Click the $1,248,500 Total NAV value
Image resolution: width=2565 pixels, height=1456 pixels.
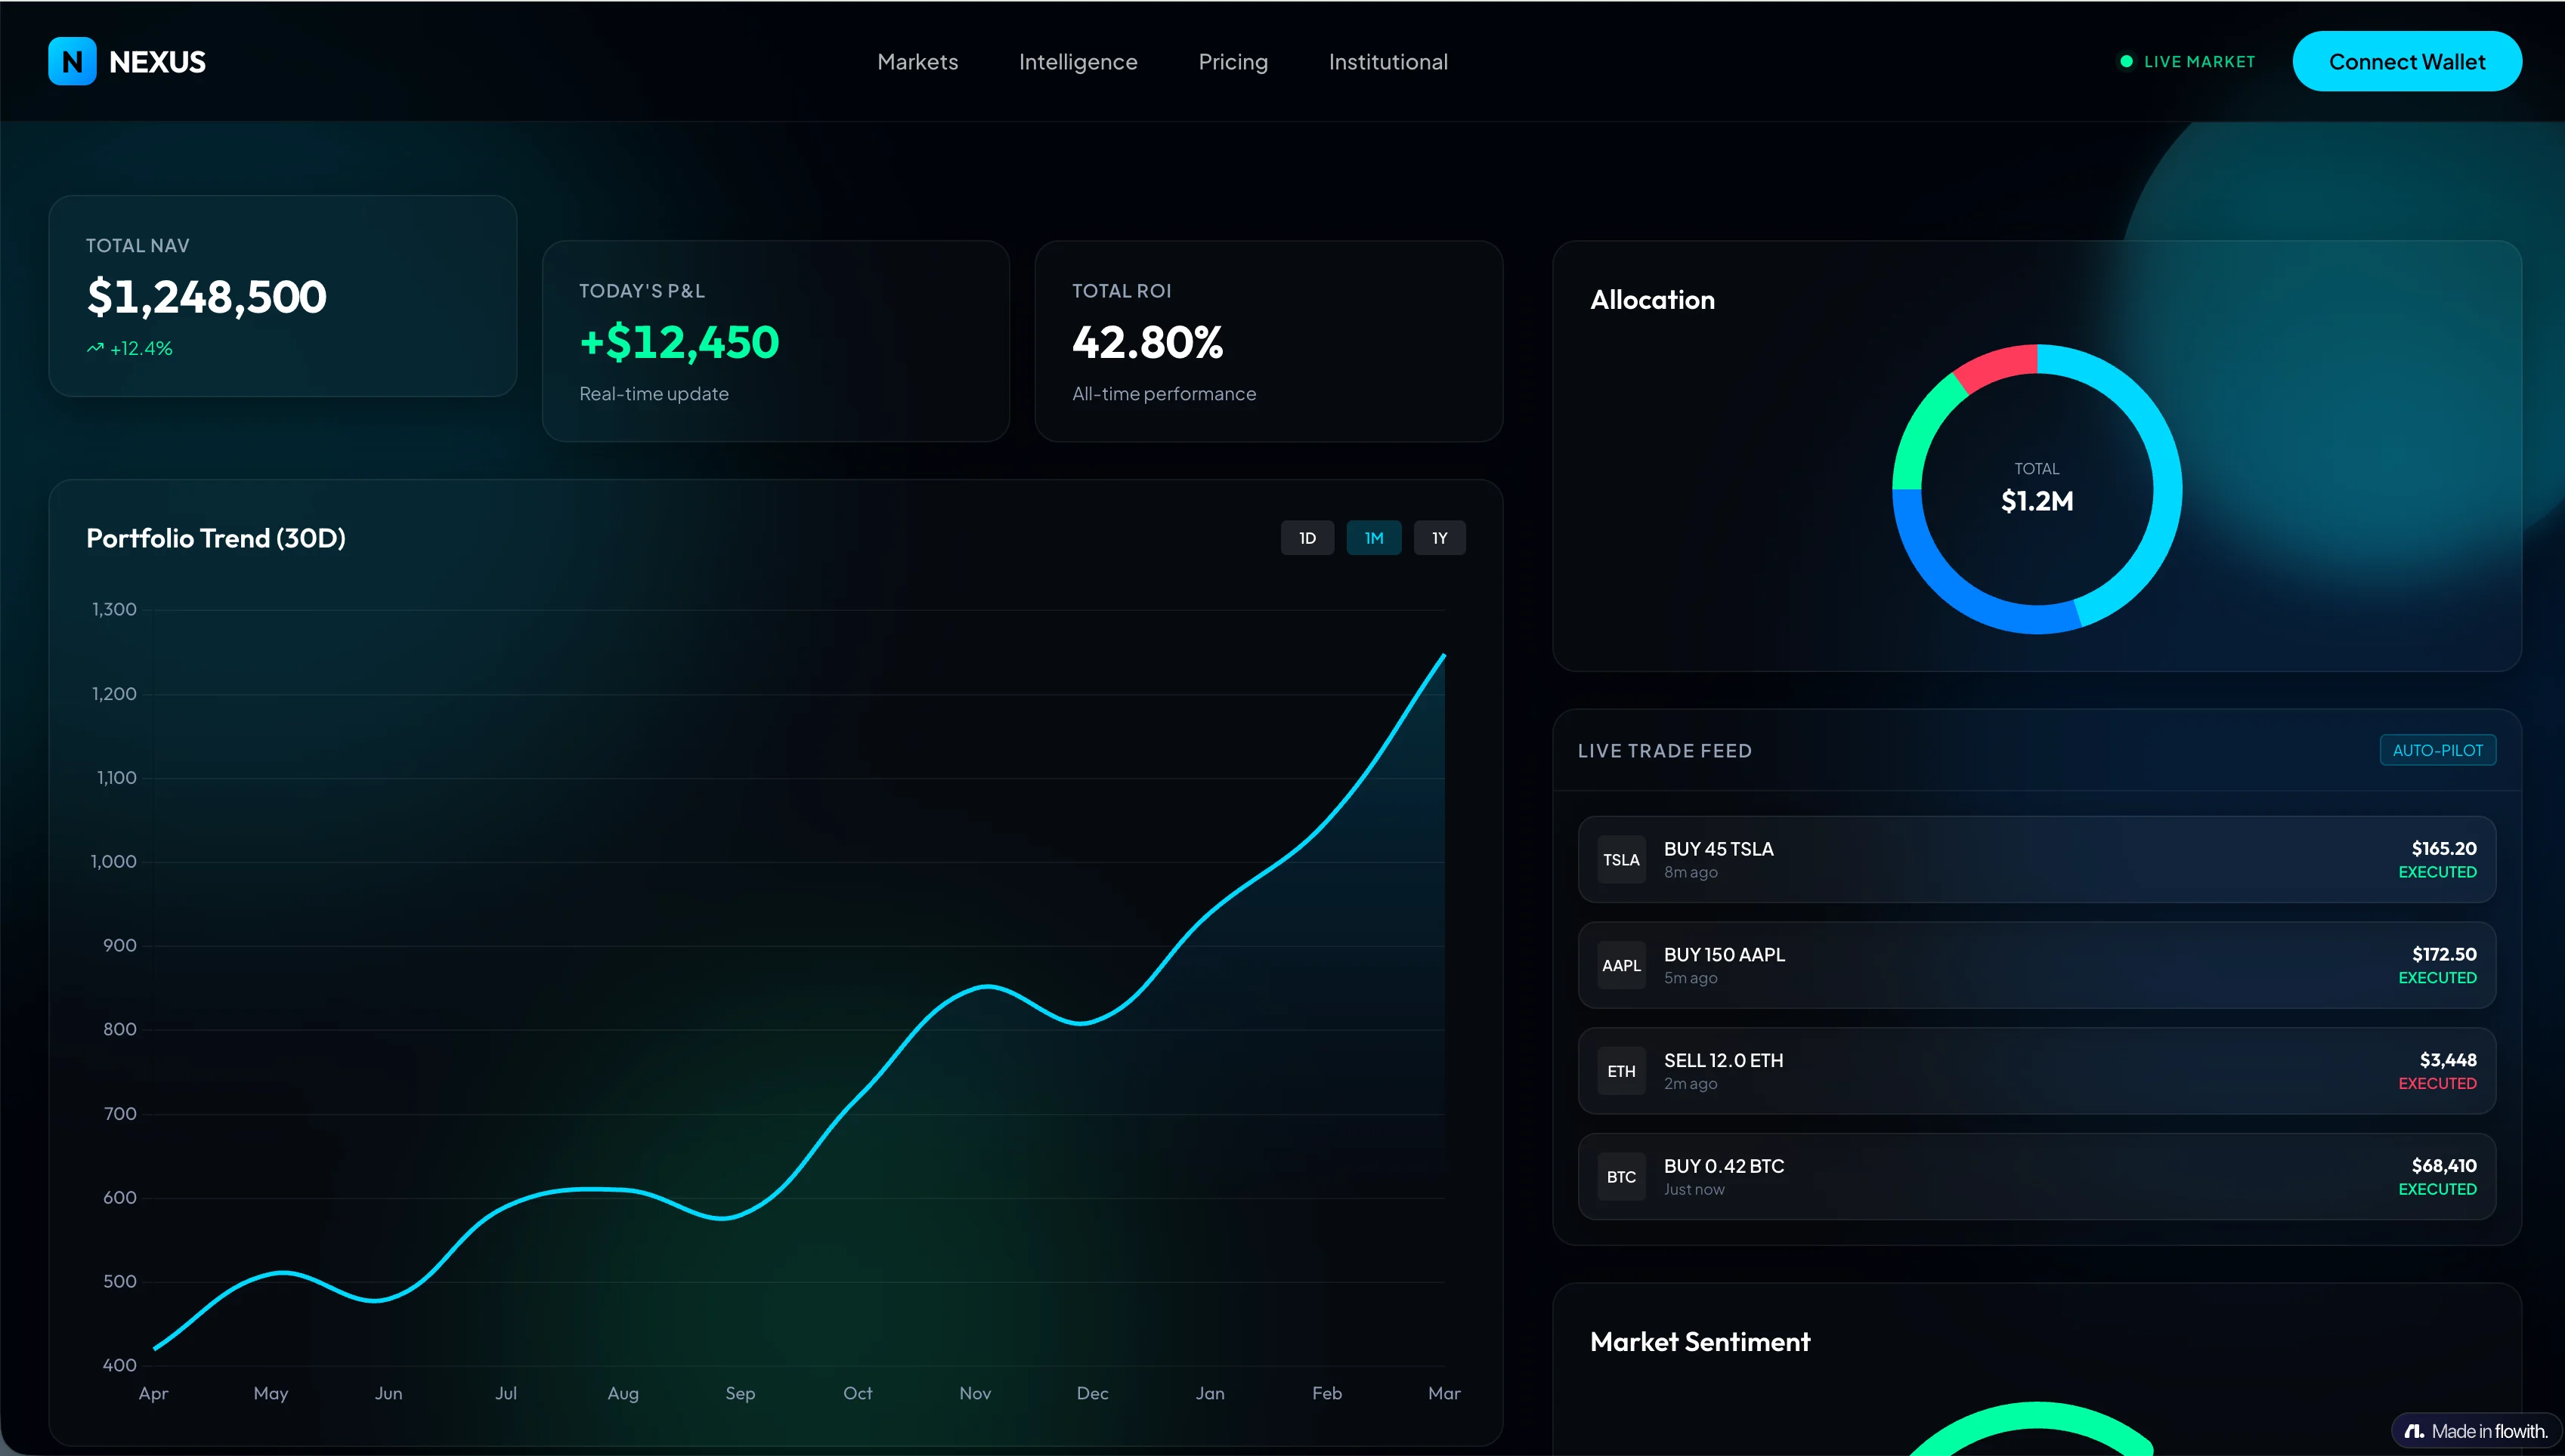[x=206, y=297]
